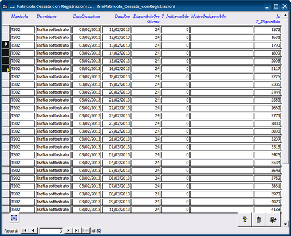Click the DataReg field 27/02/2013
This screenshot has width=291, height=236.
[x=116, y=131]
